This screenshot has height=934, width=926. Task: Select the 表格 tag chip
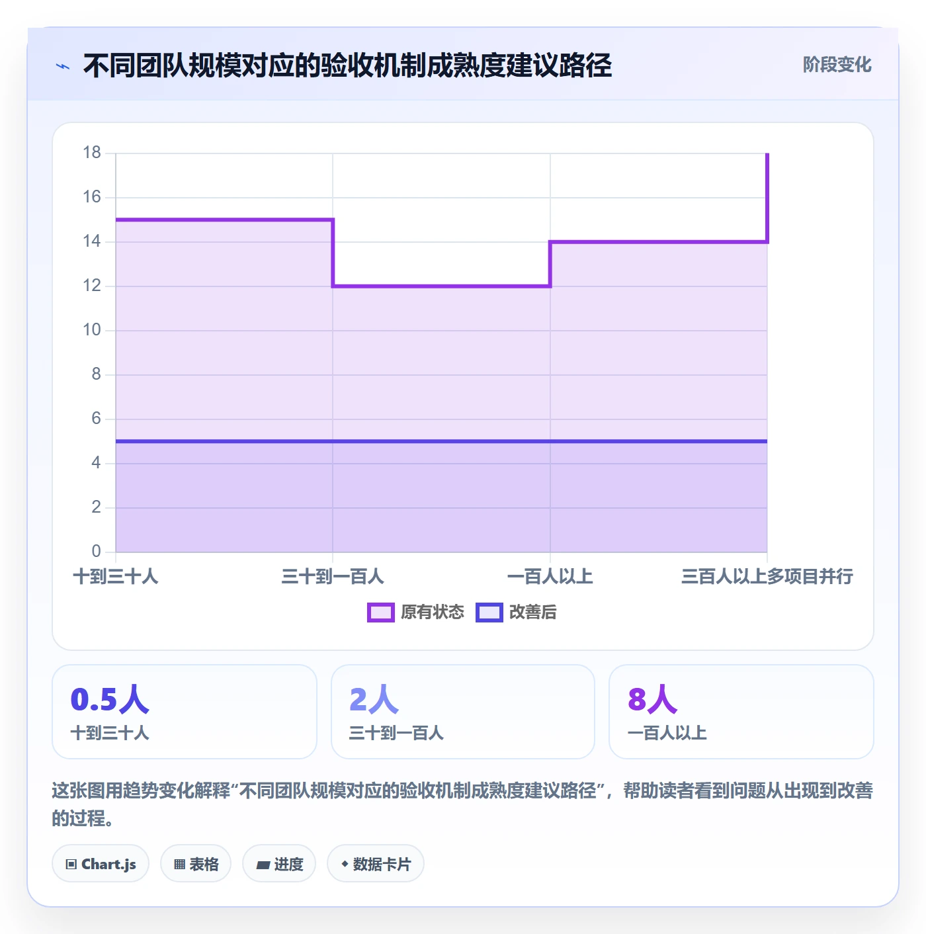click(196, 863)
